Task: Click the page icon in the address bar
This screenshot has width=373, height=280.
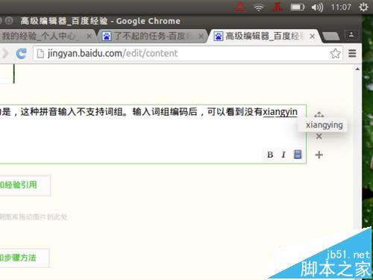Action: (40, 54)
